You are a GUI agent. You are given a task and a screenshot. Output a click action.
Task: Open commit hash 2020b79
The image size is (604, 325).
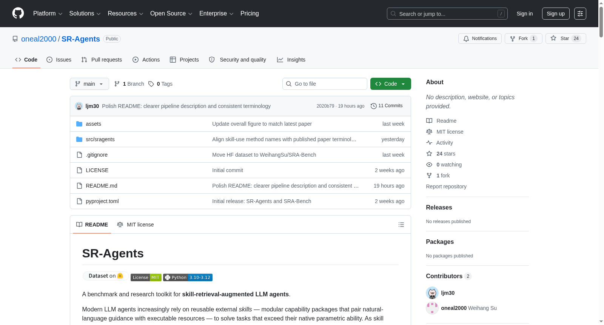[x=325, y=106]
